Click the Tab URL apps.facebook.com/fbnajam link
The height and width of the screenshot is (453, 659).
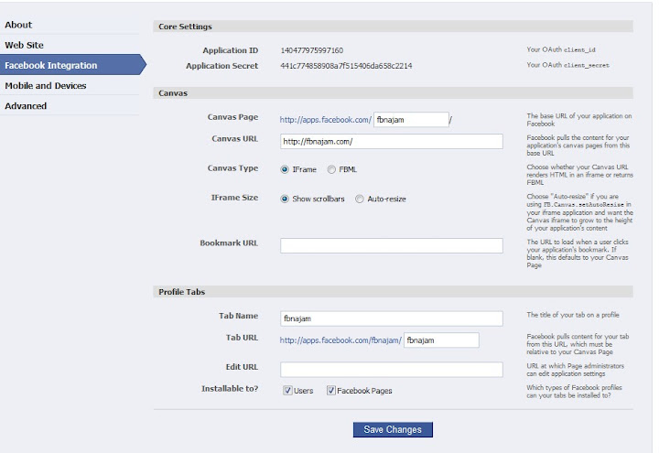click(x=340, y=340)
